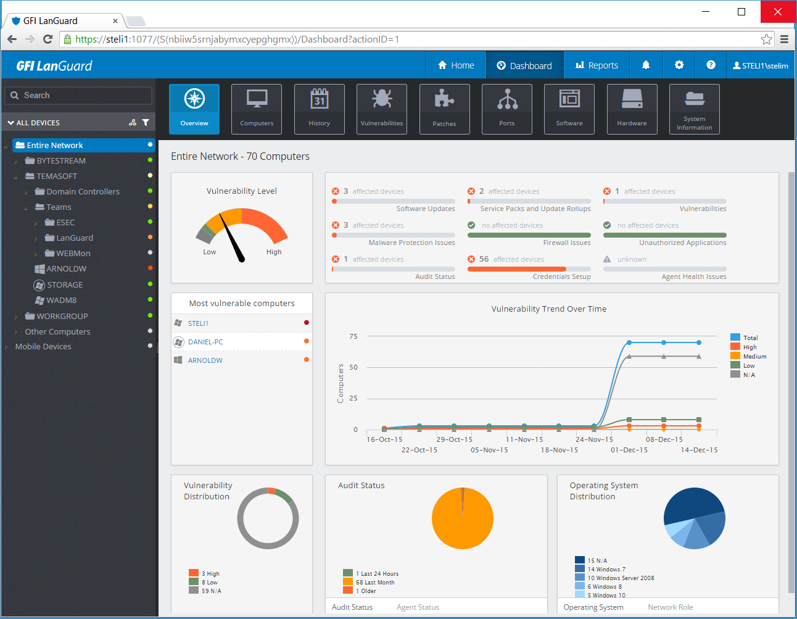Open DANIEL-PC from most vulnerable computers
Viewport: 797px width, 619px height.
point(206,341)
